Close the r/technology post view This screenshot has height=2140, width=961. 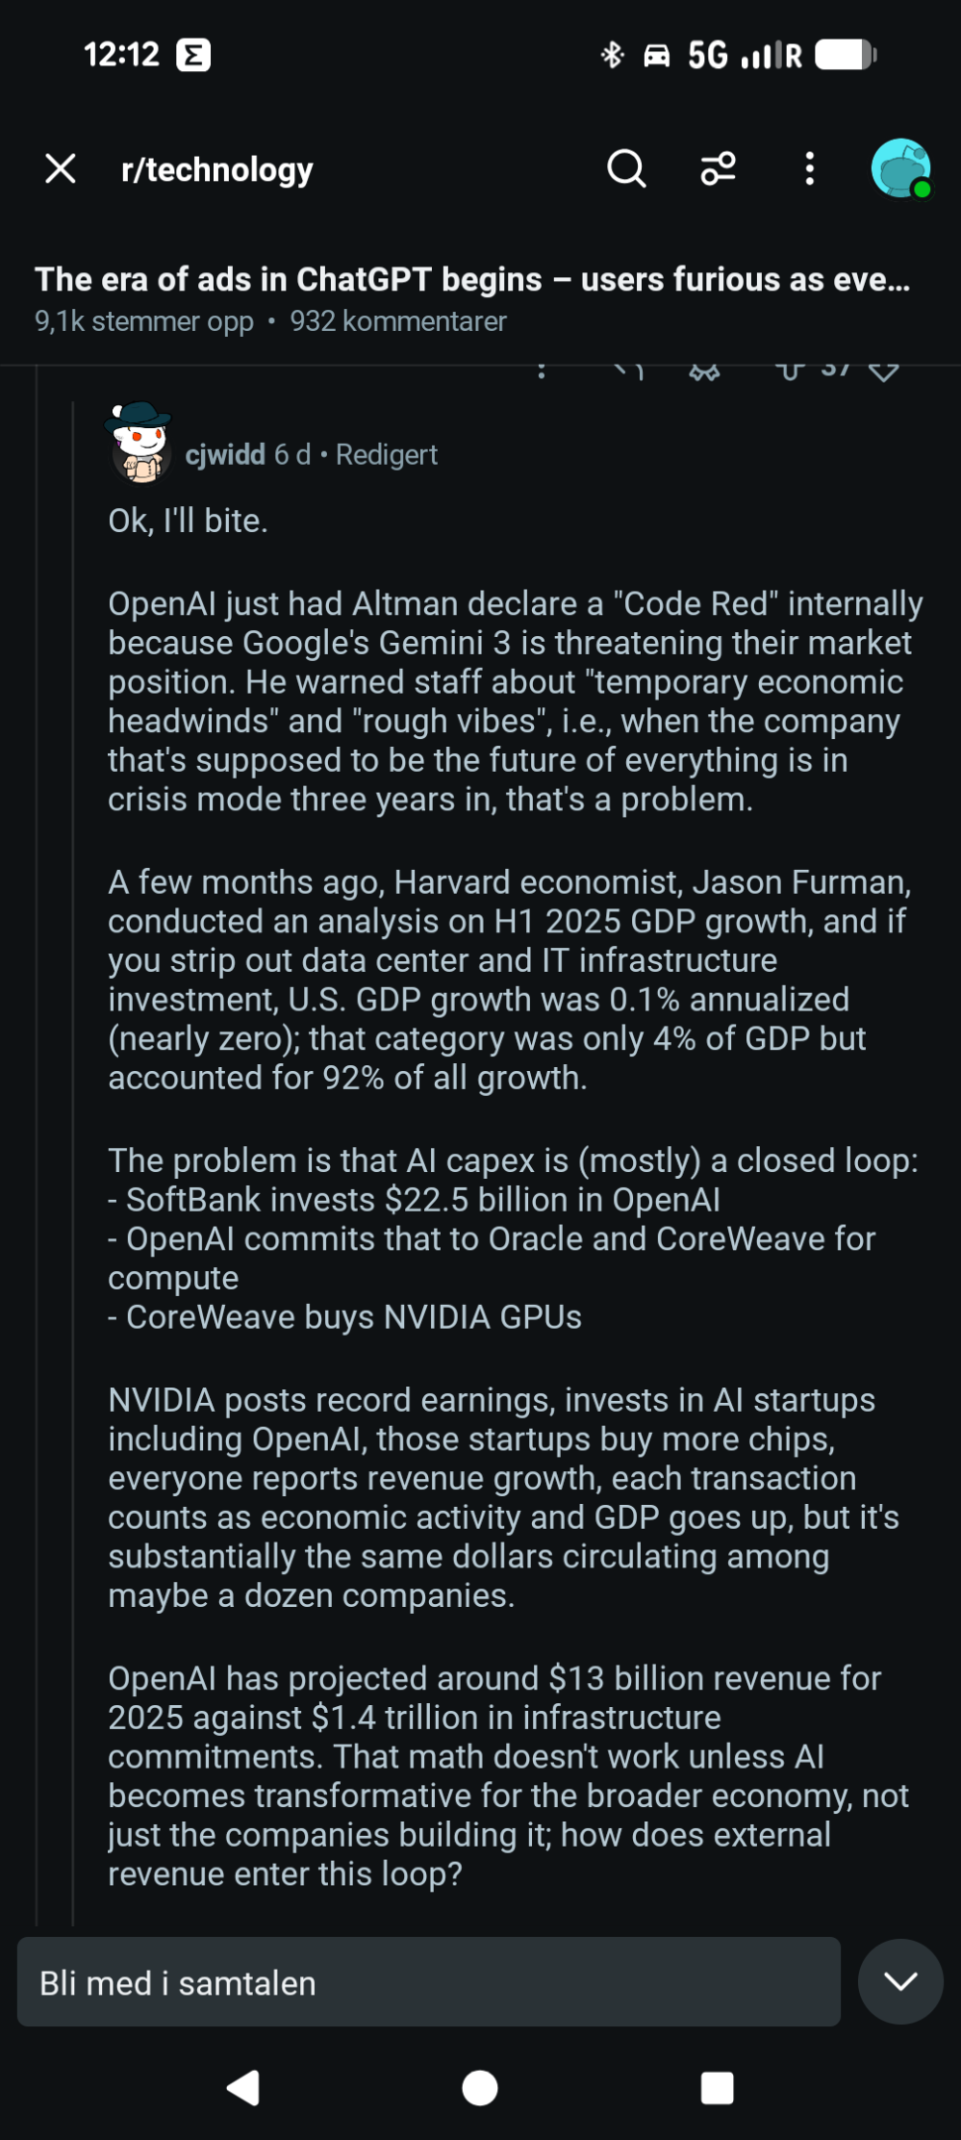click(x=60, y=169)
